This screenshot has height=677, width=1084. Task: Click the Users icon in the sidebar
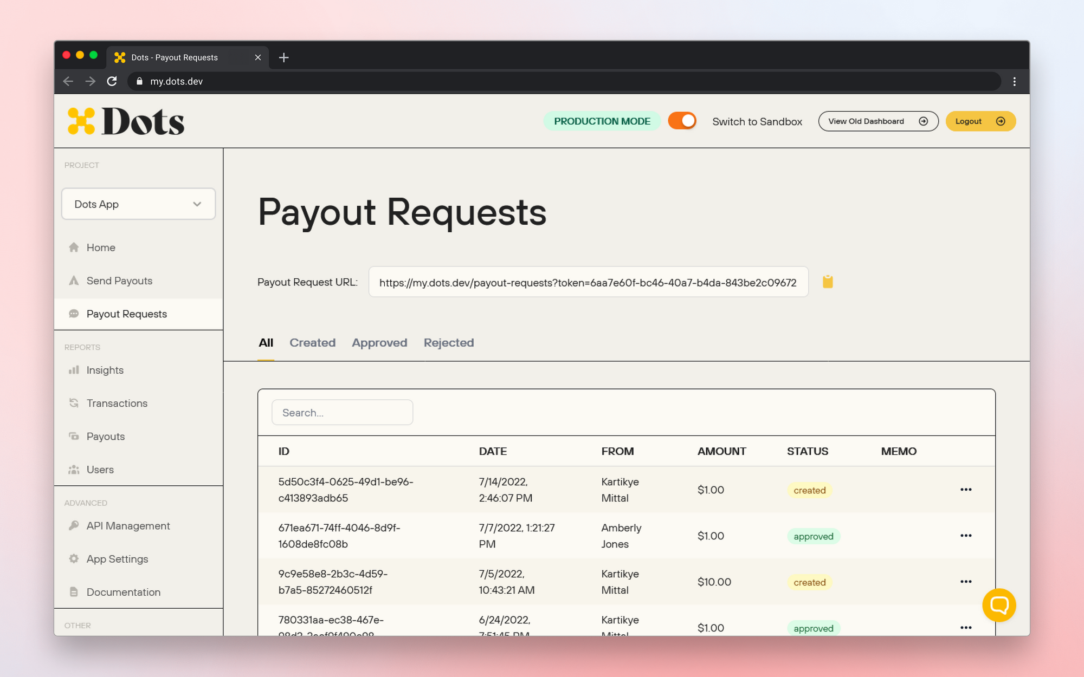[x=74, y=470]
